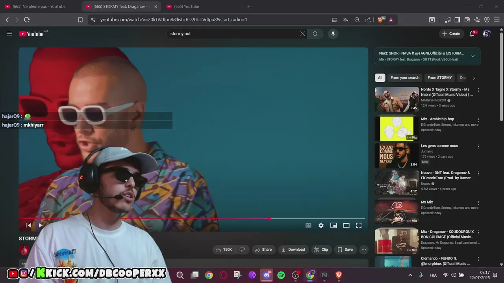504x283 pixels.
Task: Toggle closed captions on the player
Action: (x=308, y=225)
